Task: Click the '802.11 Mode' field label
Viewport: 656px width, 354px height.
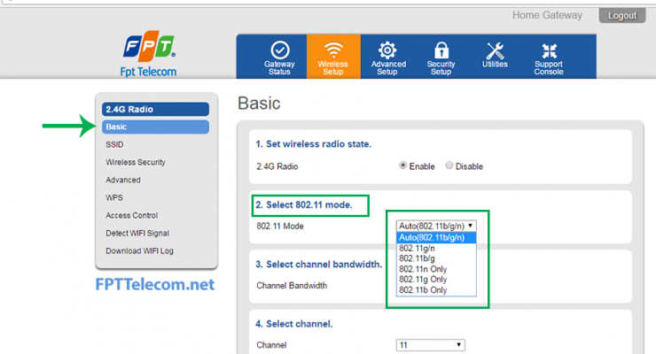Action: click(x=280, y=227)
